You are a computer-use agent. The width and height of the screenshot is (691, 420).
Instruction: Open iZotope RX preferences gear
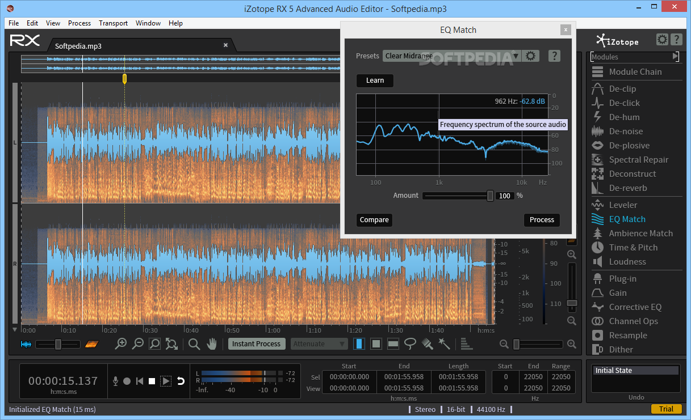662,40
